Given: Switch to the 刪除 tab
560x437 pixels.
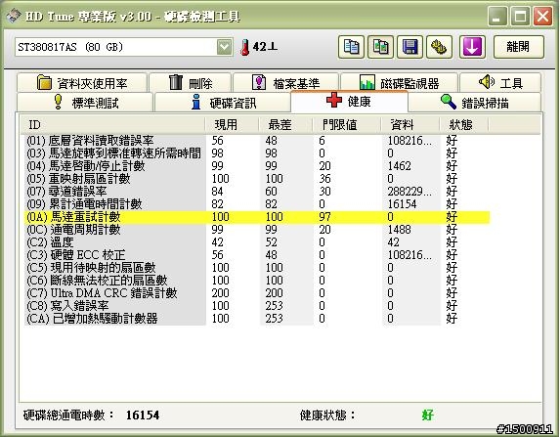Looking at the screenshot, I should point(190,83).
